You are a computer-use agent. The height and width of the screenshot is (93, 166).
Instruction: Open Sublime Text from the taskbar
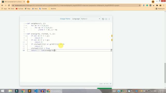click(x=30, y=91)
